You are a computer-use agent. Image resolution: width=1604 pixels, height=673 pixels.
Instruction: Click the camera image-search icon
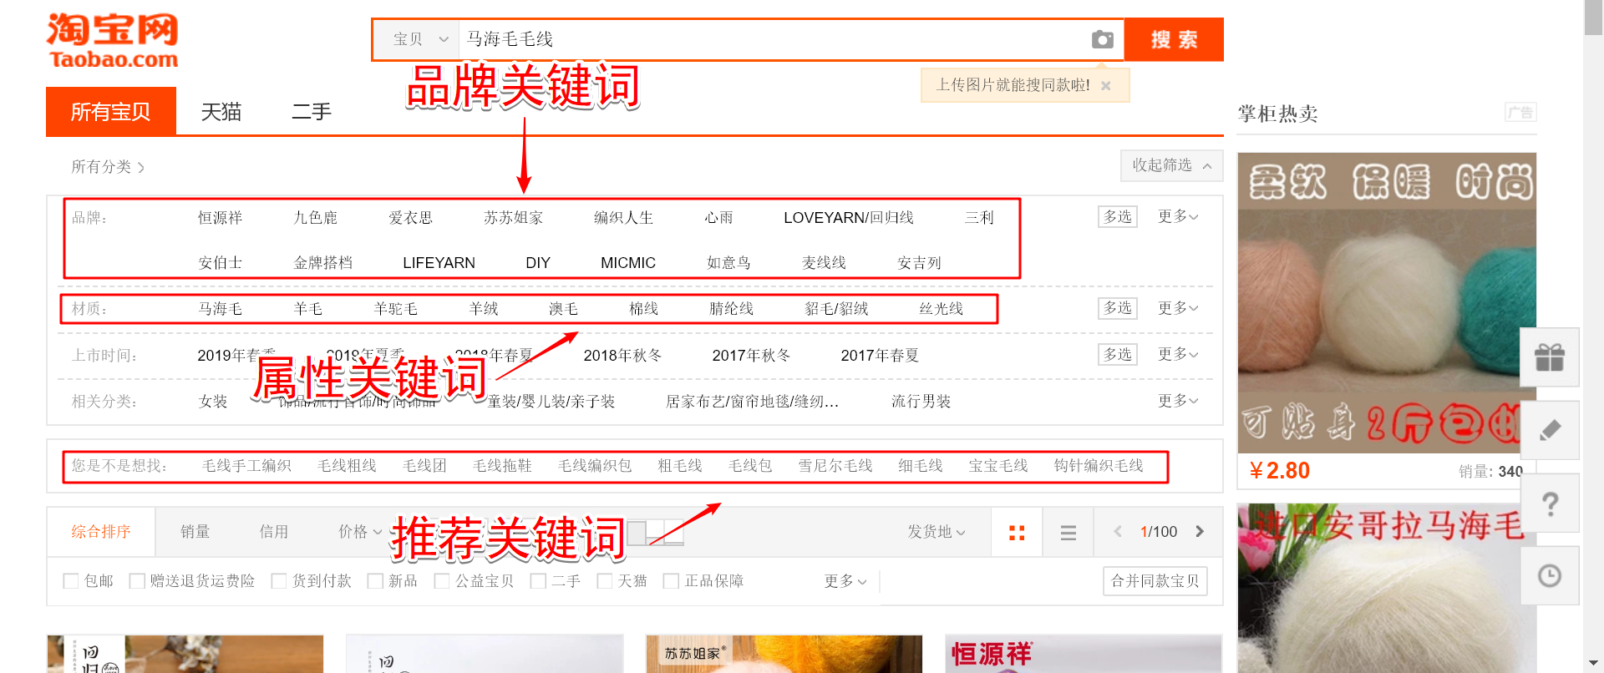[x=1102, y=39]
